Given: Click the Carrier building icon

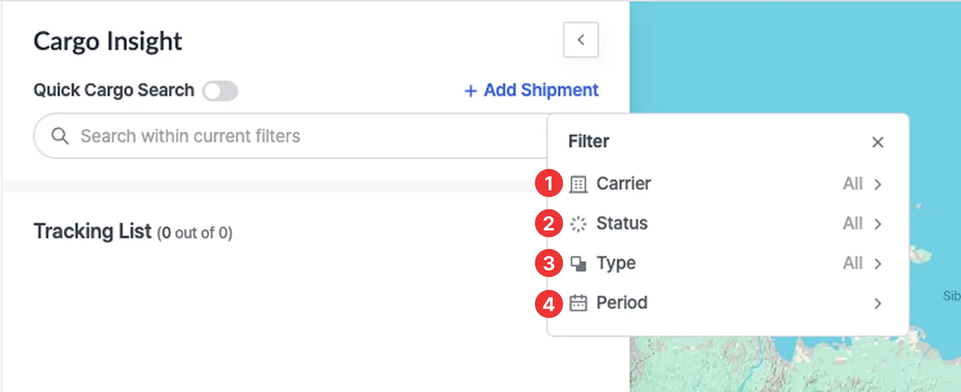Looking at the screenshot, I should (578, 184).
